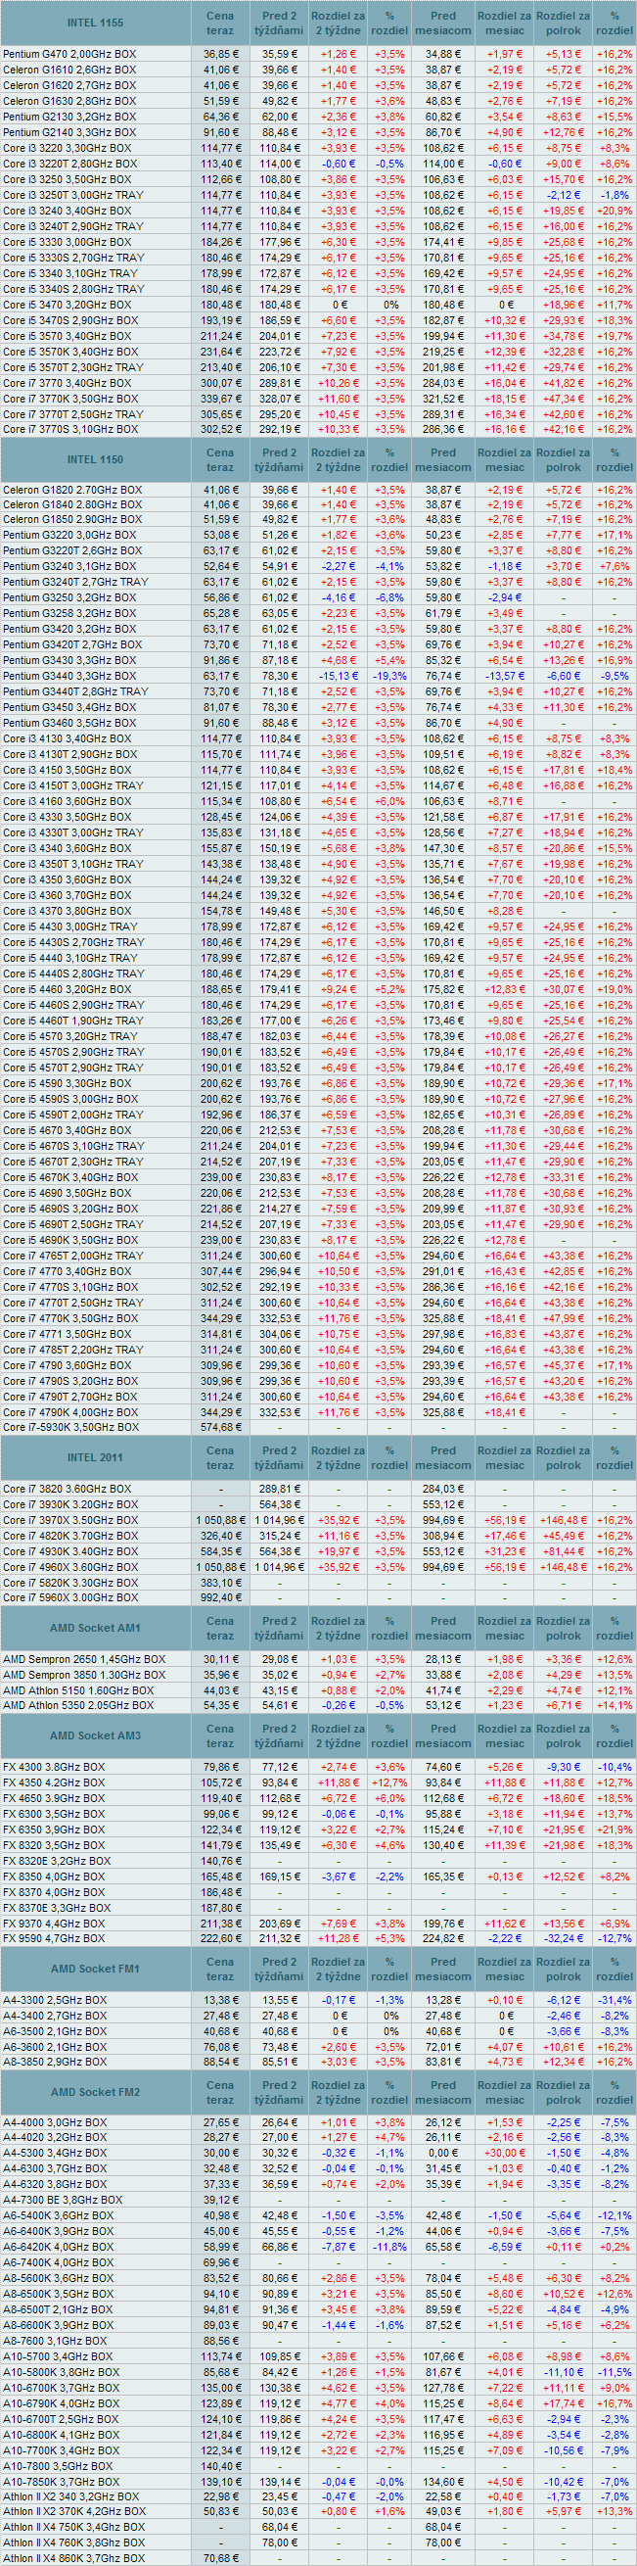Click Core i3 4130 3,40GHz BOX entry
Image resolution: width=637 pixels, height=2566 pixels.
[x=67, y=739]
